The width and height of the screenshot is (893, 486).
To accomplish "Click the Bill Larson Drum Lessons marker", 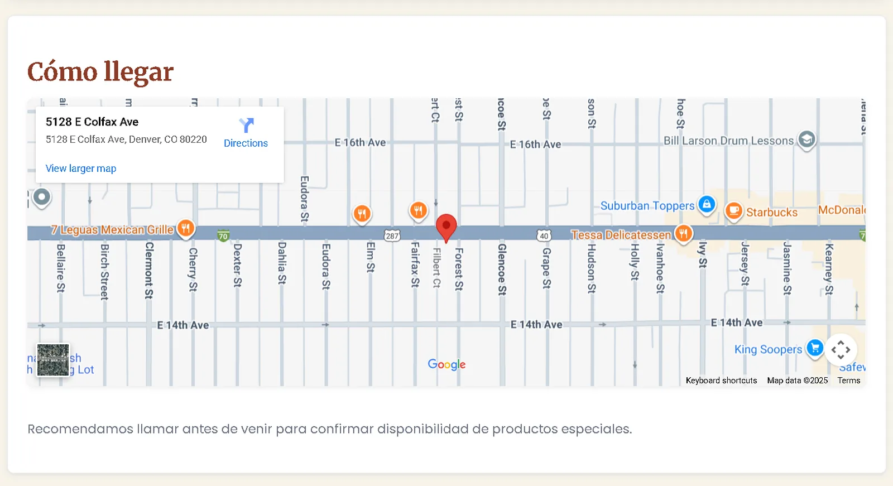I will click(x=806, y=139).
